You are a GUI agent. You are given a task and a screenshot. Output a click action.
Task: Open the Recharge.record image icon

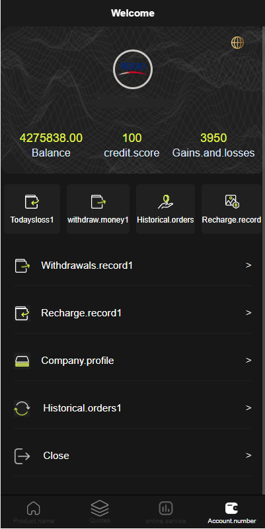(232, 201)
